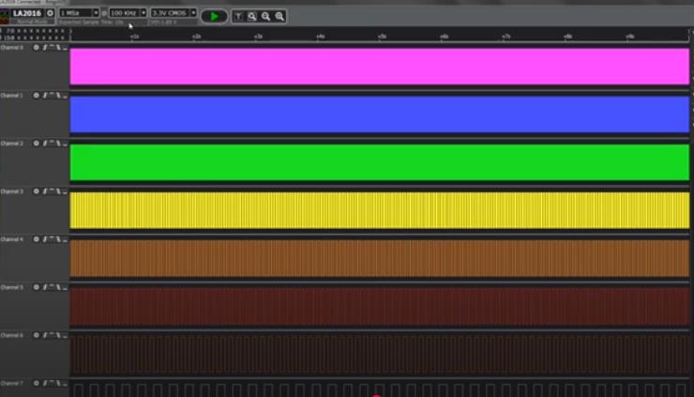Set falling-edge trigger on Channel 5
This screenshot has width=694, height=397.
pyautogui.click(x=58, y=287)
